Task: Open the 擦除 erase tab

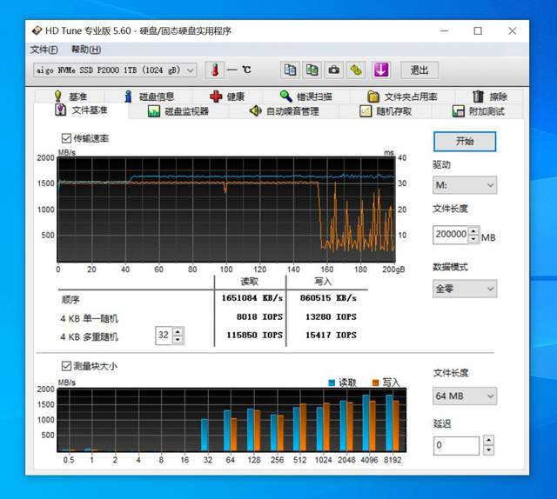Action: tap(489, 96)
